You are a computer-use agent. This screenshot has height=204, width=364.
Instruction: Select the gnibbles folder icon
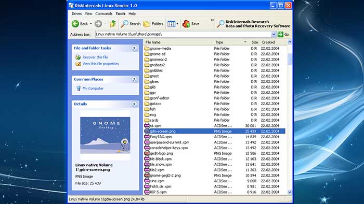147,70
